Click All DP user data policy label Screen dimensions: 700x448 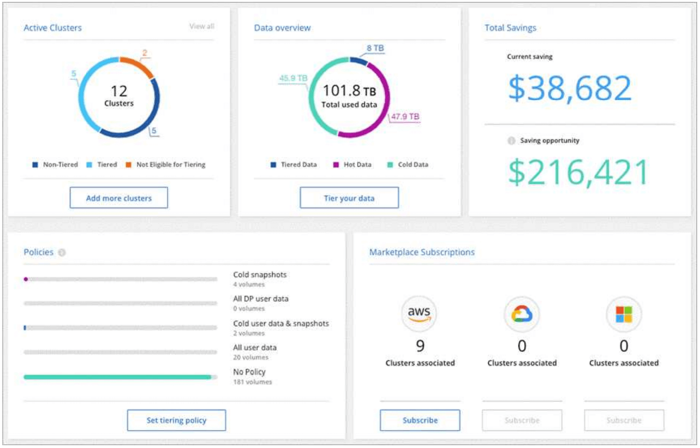261,299
